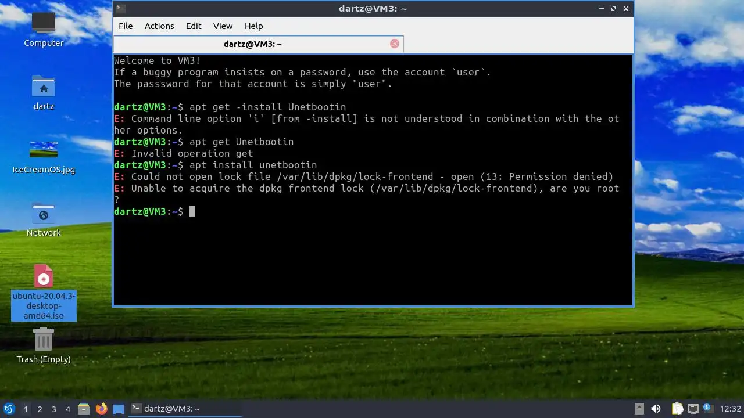Switch to workspace 1
The width and height of the screenshot is (744, 418).
click(26, 409)
